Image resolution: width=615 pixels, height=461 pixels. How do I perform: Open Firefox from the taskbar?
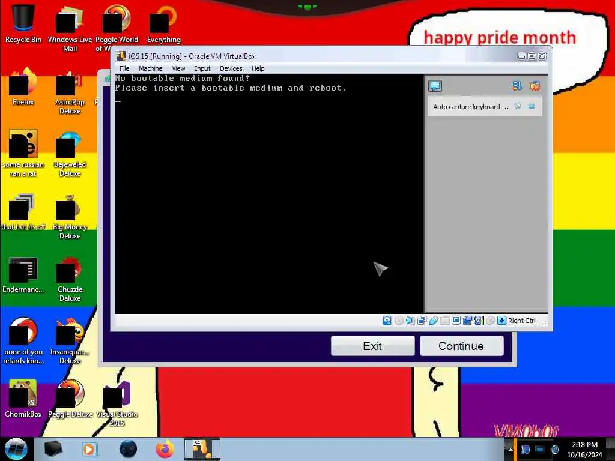[x=165, y=449]
